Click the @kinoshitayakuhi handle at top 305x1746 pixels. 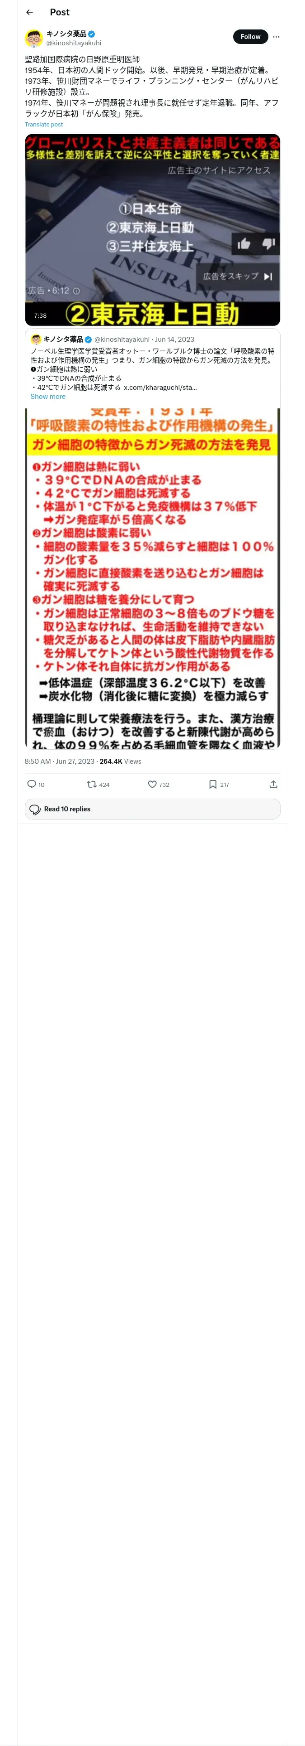[74, 43]
